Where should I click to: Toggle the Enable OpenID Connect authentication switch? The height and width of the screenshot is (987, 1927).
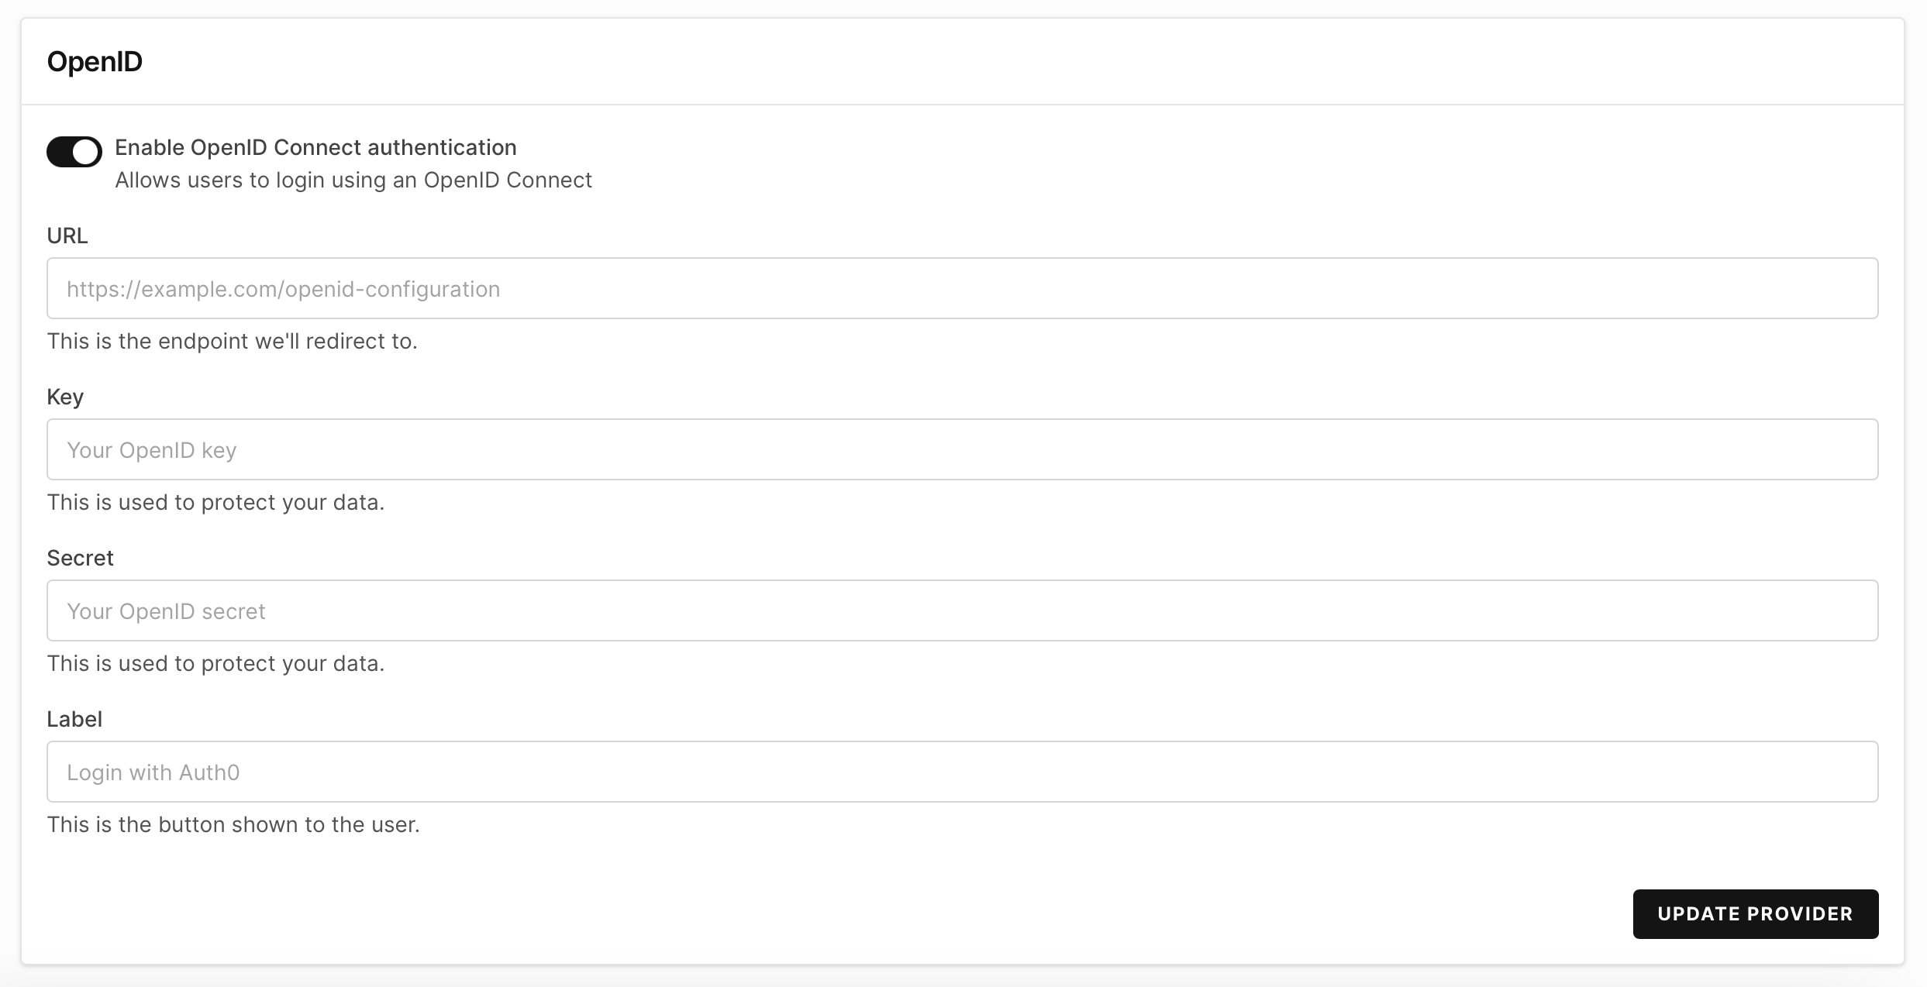[x=74, y=152]
